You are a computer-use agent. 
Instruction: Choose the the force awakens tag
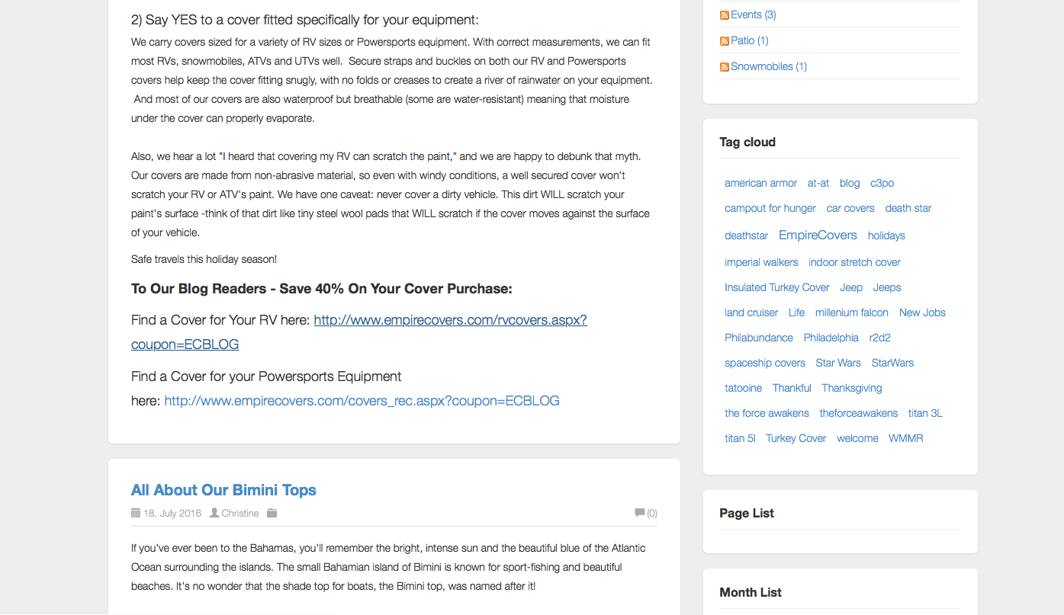pos(767,413)
